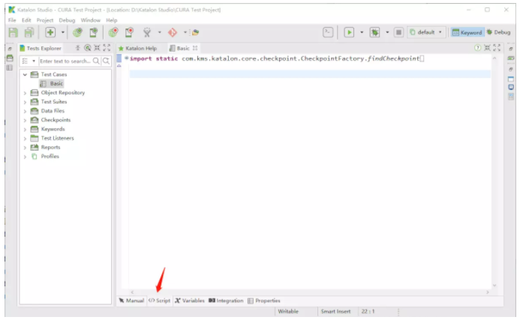Maximize the editor area
The image size is (523, 323).
pyautogui.click(x=497, y=48)
